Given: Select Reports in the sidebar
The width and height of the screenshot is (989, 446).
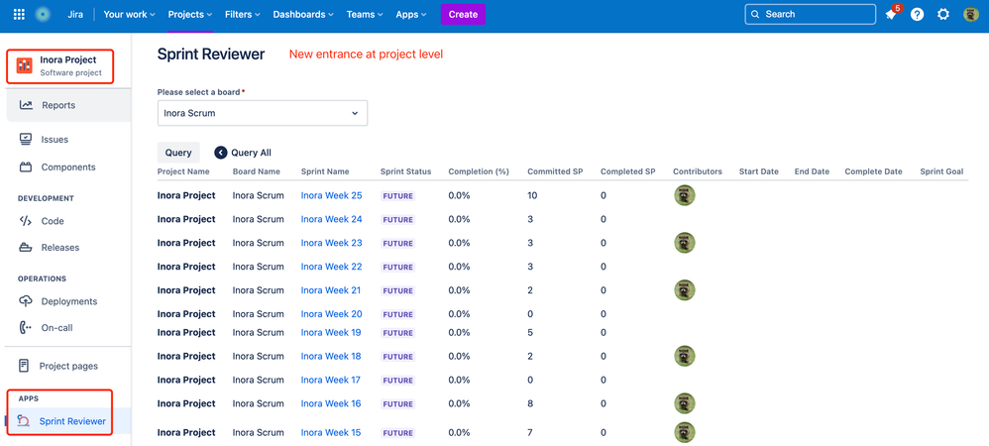Looking at the screenshot, I should 57,105.
